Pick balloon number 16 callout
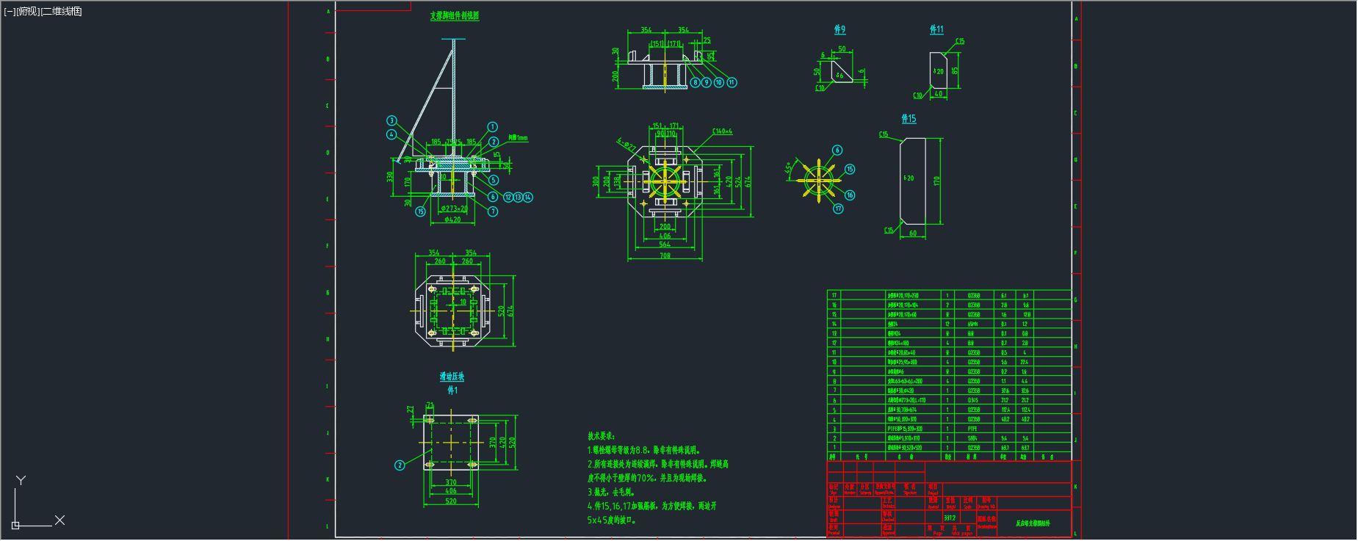 point(850,195)
